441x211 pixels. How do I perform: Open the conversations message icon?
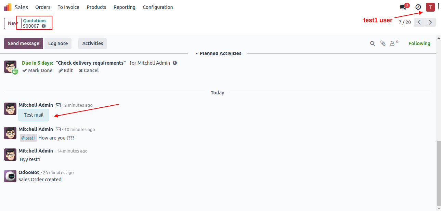tap(403, 7)
